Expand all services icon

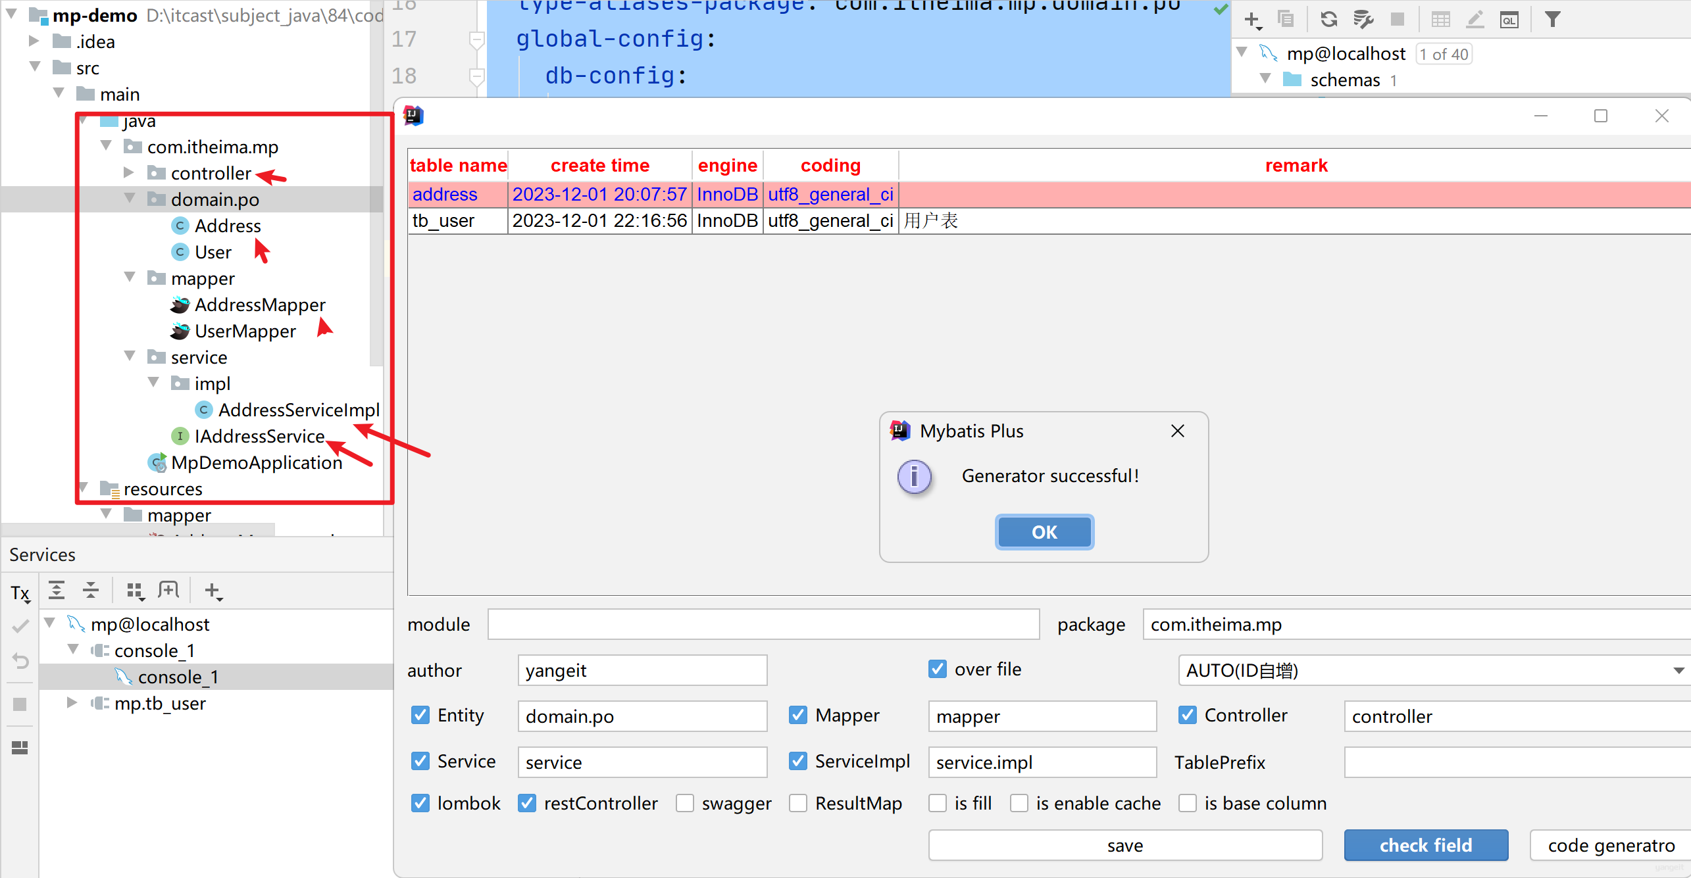pos(57,590)
